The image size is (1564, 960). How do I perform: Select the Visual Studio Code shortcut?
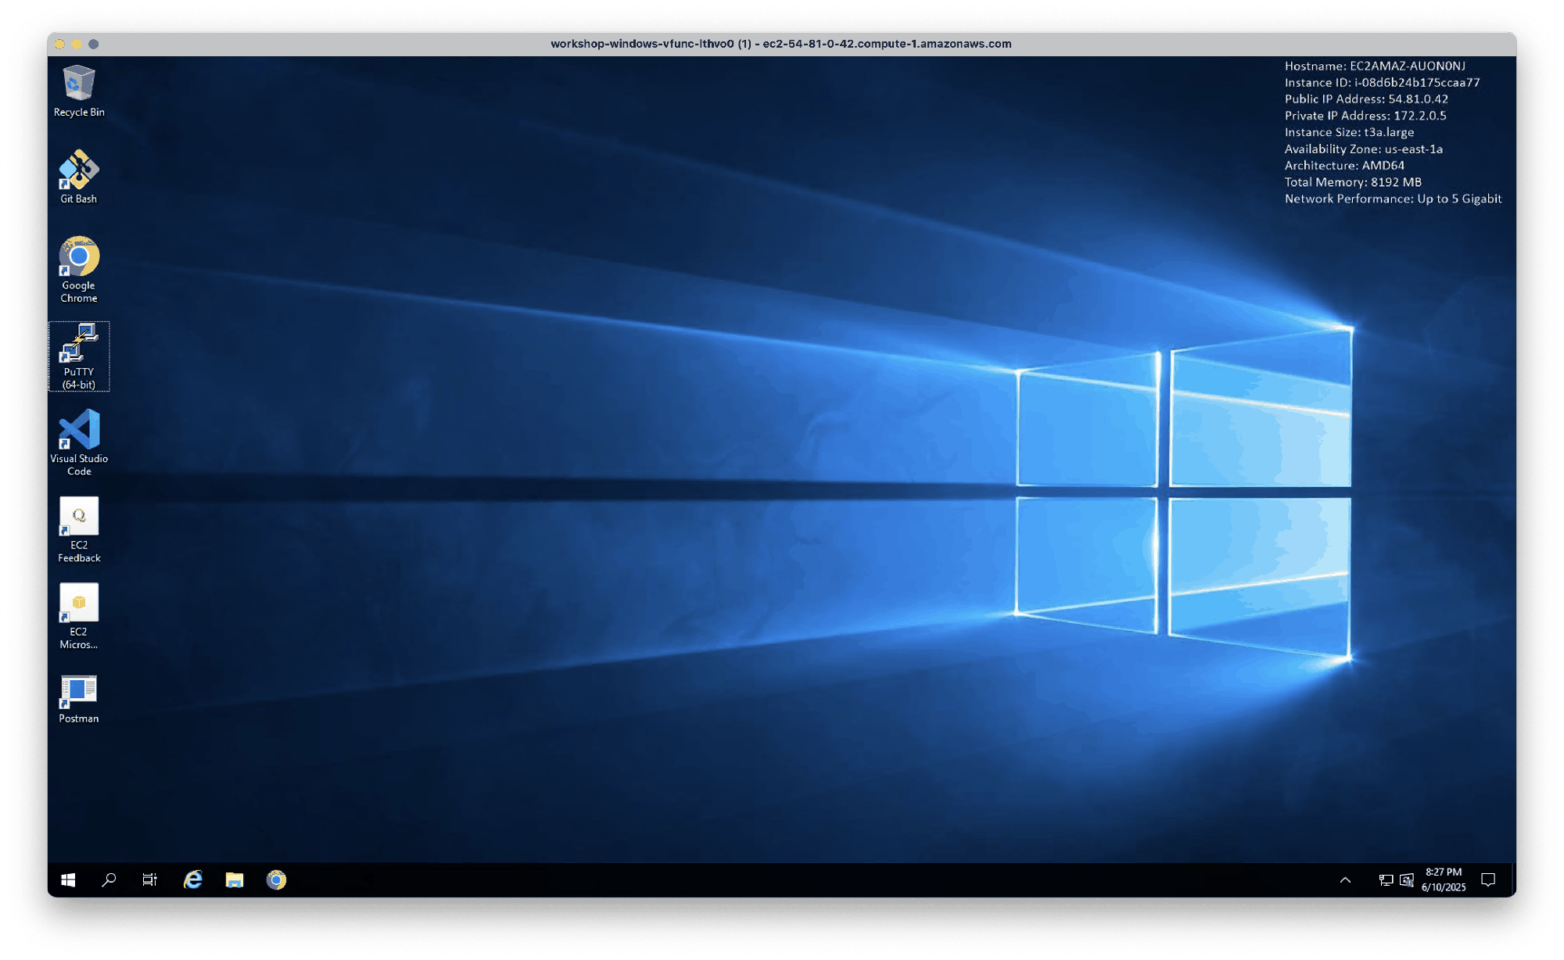point(79,442)
